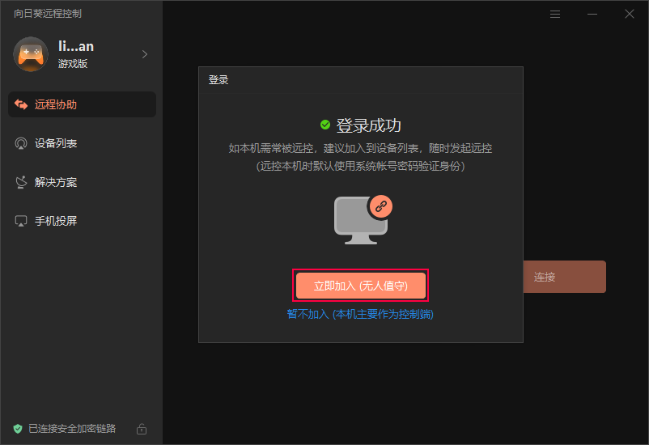Expand account details chevron beside li...an
The image size is (649, 445).
(x=145, y=54)
